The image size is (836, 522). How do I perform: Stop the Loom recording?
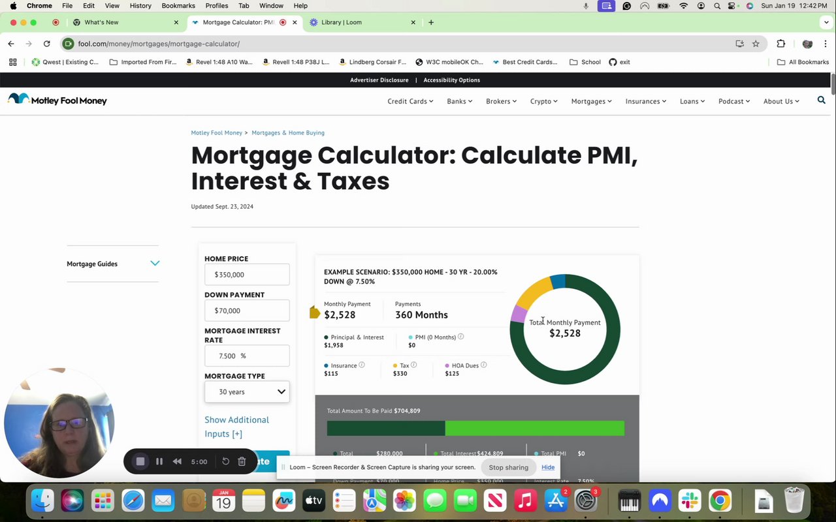tap(140, 461)
